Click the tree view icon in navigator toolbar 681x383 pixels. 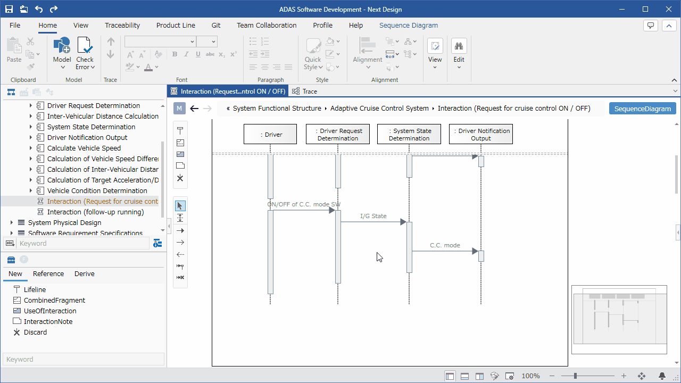click(11, 92)
